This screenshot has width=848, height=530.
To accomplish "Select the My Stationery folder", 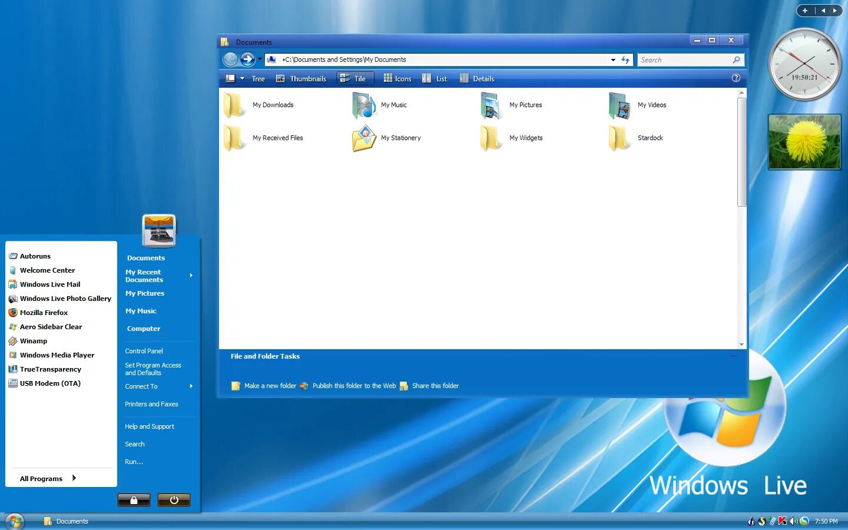I will pyautogui.click(x=387, y=138).
